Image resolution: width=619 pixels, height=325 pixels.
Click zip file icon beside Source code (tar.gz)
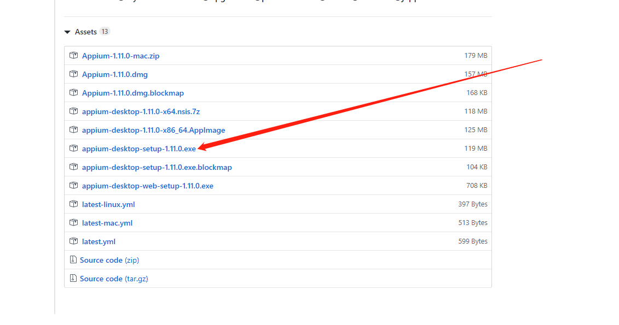[x=73, y=277]
